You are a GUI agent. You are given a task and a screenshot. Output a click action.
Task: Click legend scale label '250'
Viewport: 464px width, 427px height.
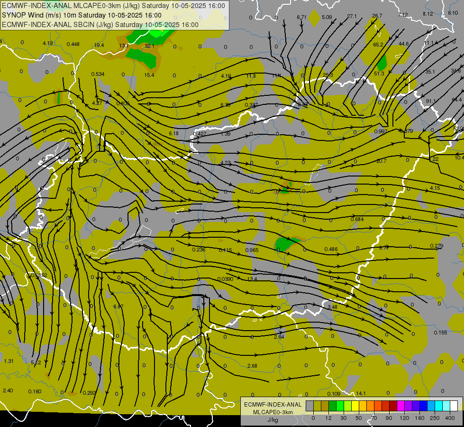point(435,418)
